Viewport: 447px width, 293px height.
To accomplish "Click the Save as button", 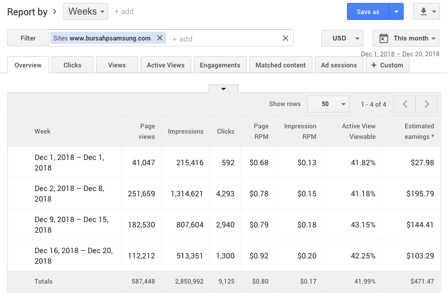I will pyautogui.click(x=367, y=11).
